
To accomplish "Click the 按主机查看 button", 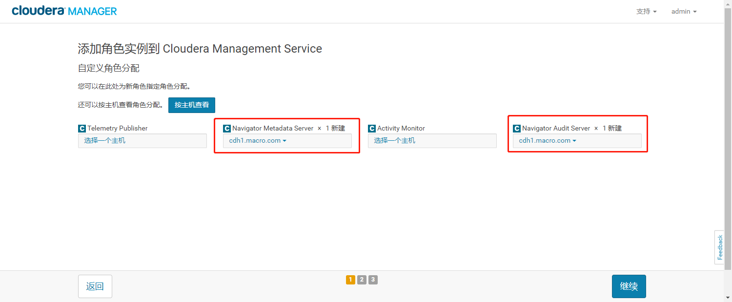I will (x=192, y=105).
